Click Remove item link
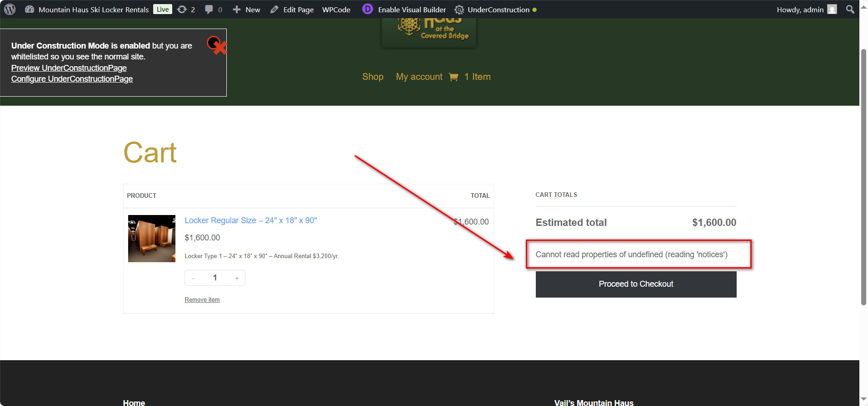The height and width of the screenshot is (406, 868). 202,299
